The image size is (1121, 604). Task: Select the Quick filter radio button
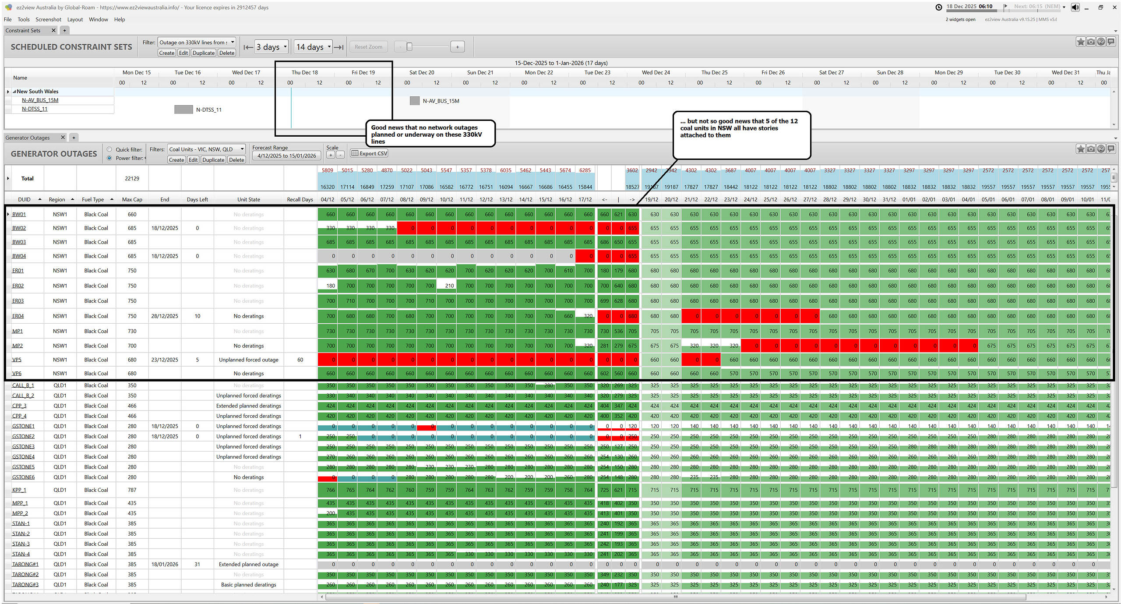pos(109,149)
